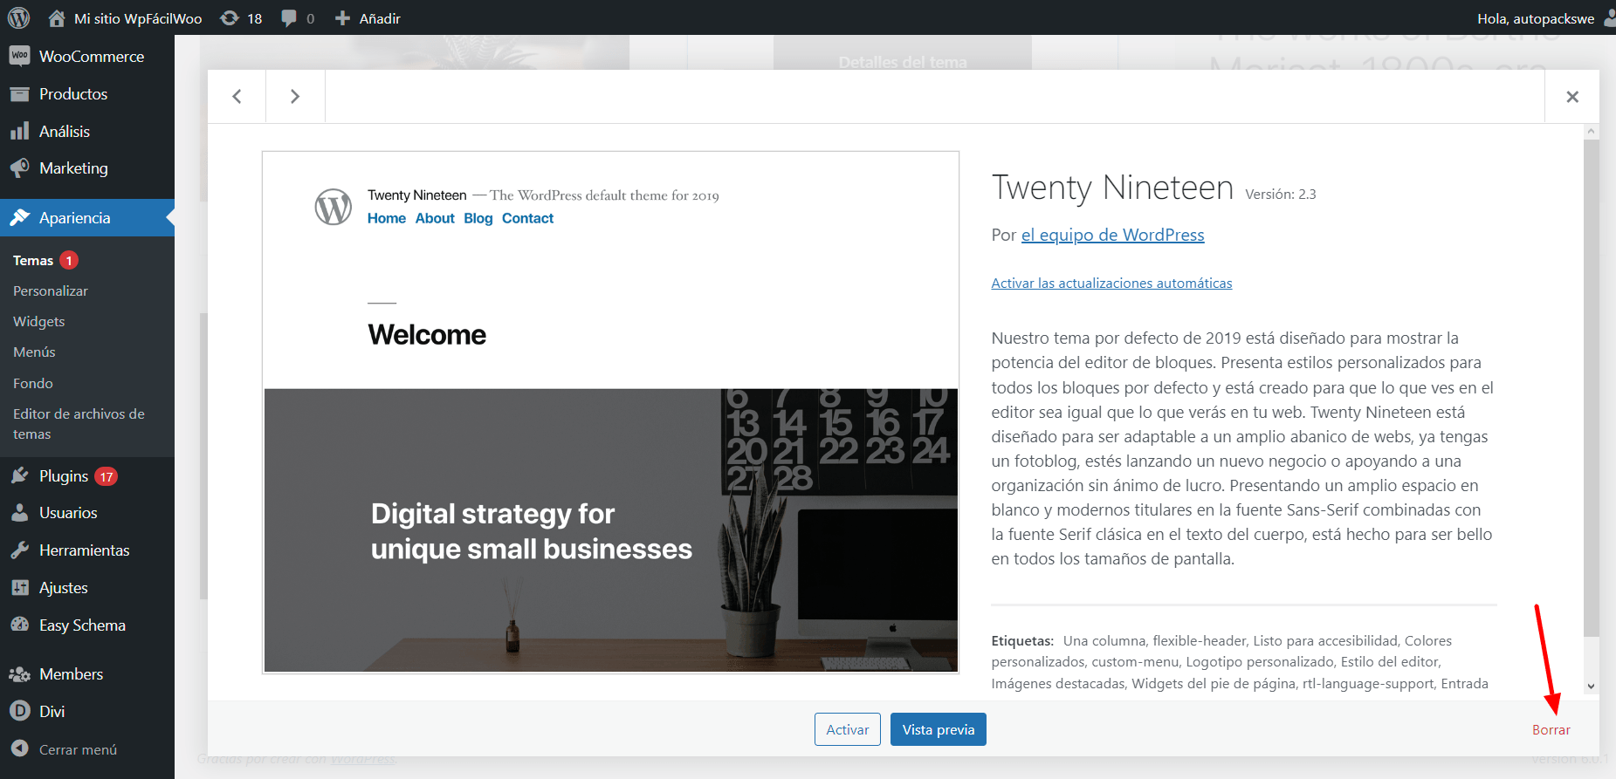Click the Twenty Nineteen title heading

[1112, 188]
